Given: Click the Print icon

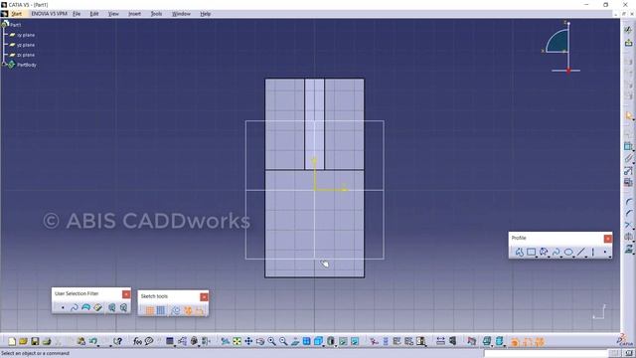Looking at the screenshot, I should [x=47, y=341].
